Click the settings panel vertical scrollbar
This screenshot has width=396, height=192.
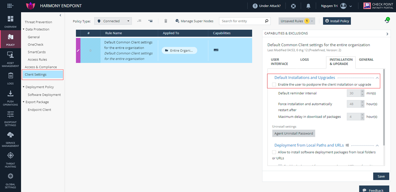point(384,107)
